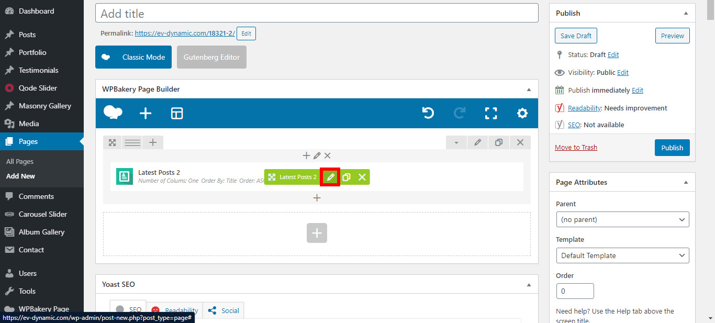The image size is (715, 323).
Task: Switch to Classic Mode
Action: pos(133,57)
